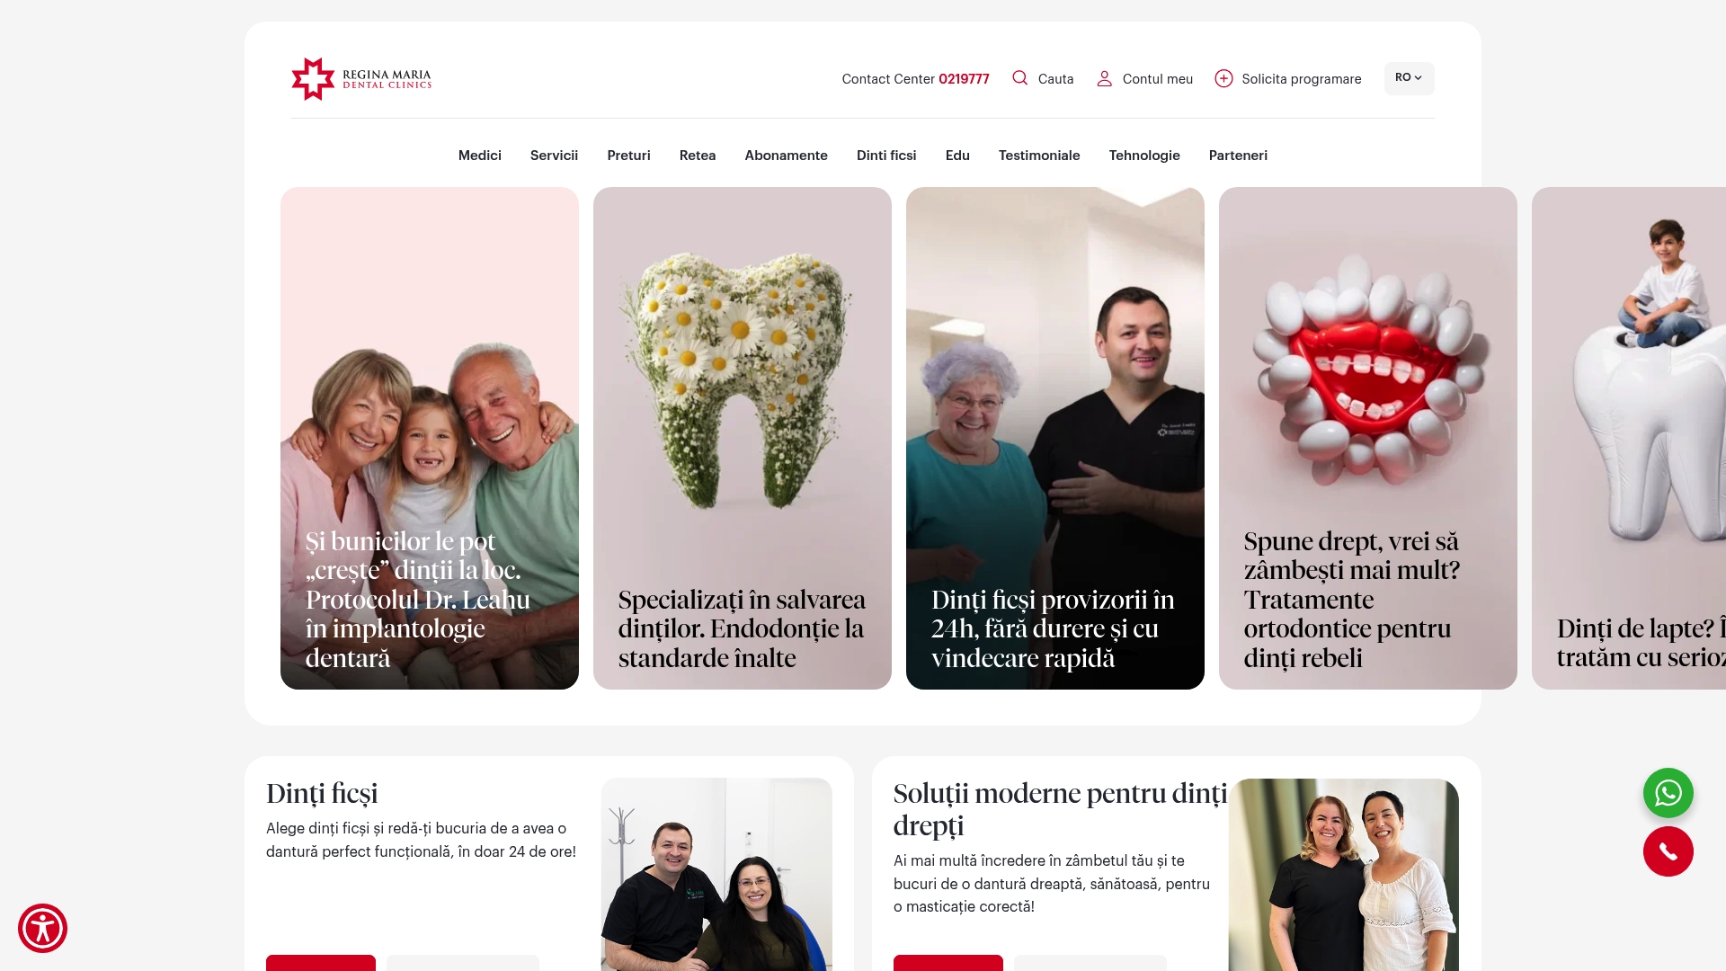The height and width of the screenshot is (971, 1726).
Task: Open the daisy tooth Endodonție card
Action: click(x=743, y=438)
